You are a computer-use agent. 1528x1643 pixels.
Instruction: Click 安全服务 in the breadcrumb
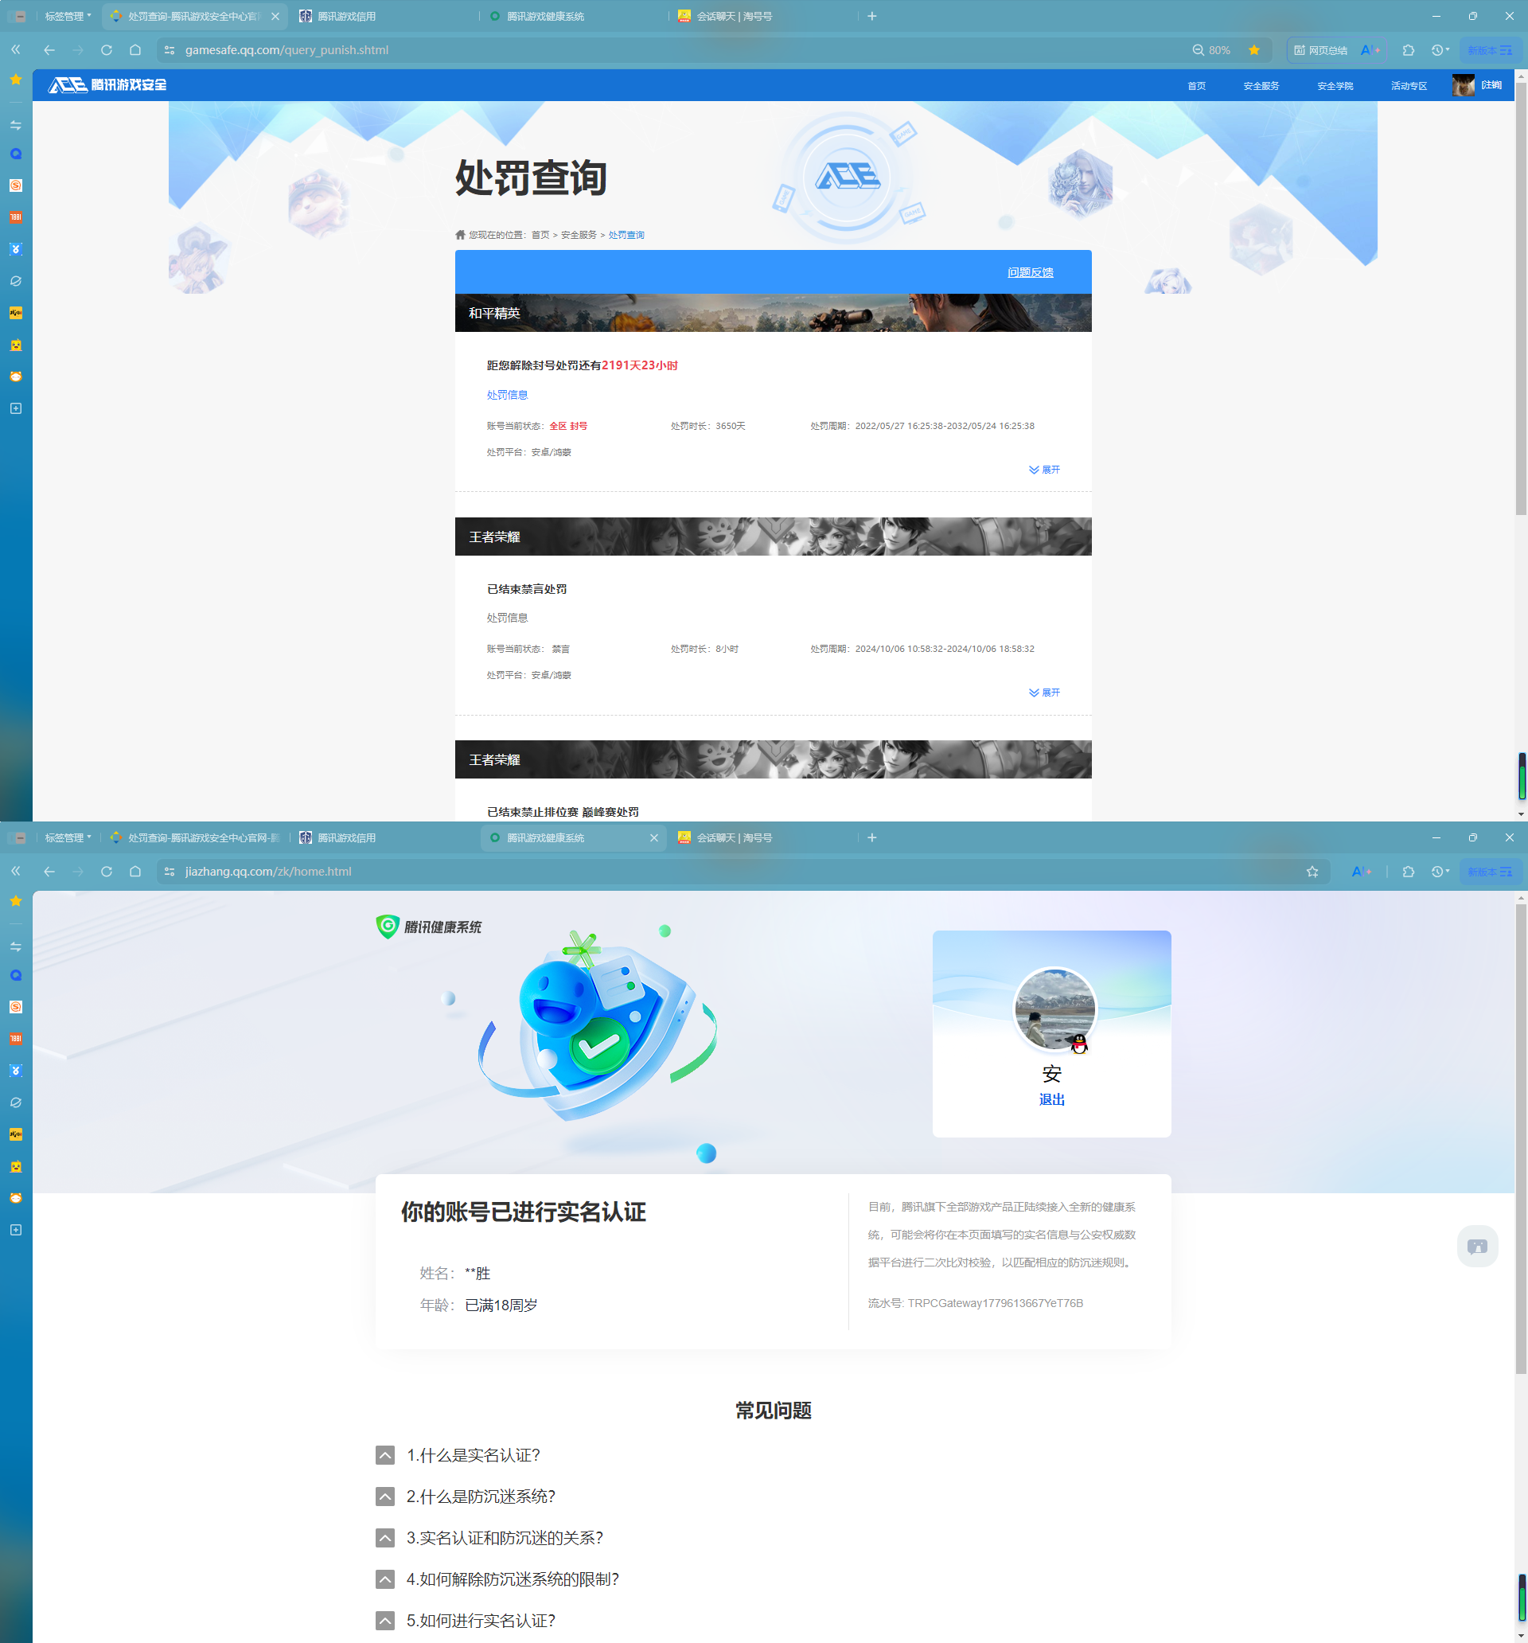pyautogui.click(x=579, y=235)
